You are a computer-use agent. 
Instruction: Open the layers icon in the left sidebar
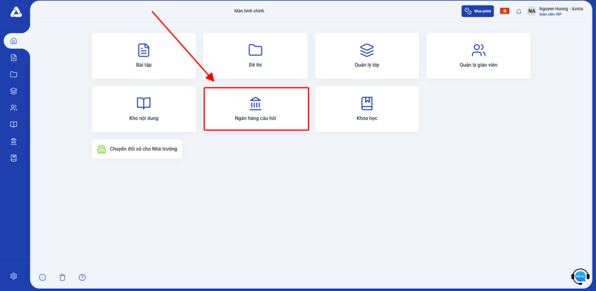14,91
